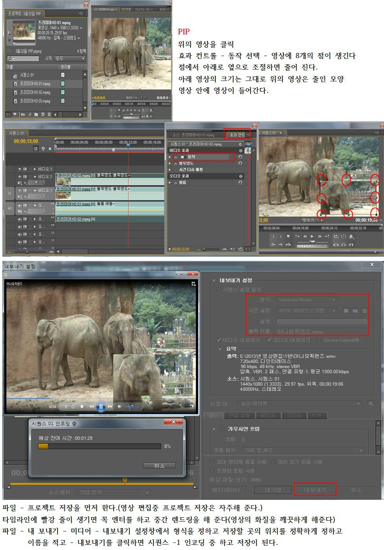Click the 대기열 queue button
Image resolution: width=384 pixels, height=550 pixels.
click(273, 490)
